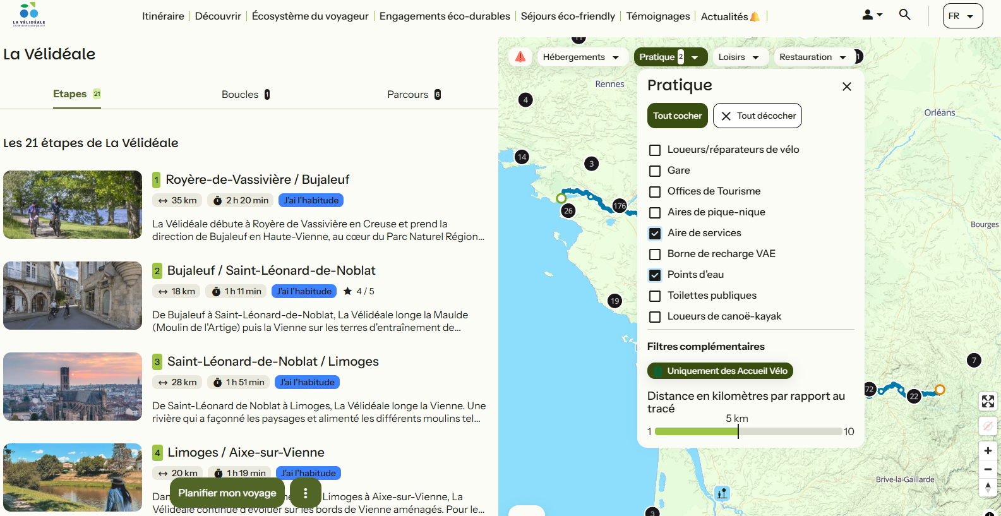Viewport: 1001px width, 516px height.
Task: Click the distance slider handle at 5 km
Action: [738, 431]
